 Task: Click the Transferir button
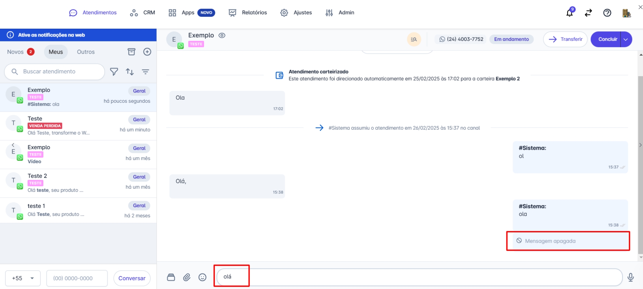point(565,39)
